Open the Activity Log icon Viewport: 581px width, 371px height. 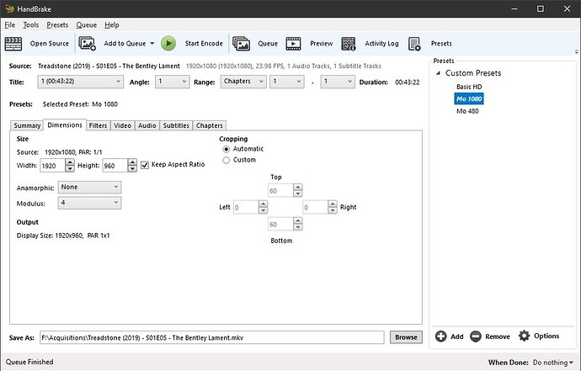(x=349, y=44)
